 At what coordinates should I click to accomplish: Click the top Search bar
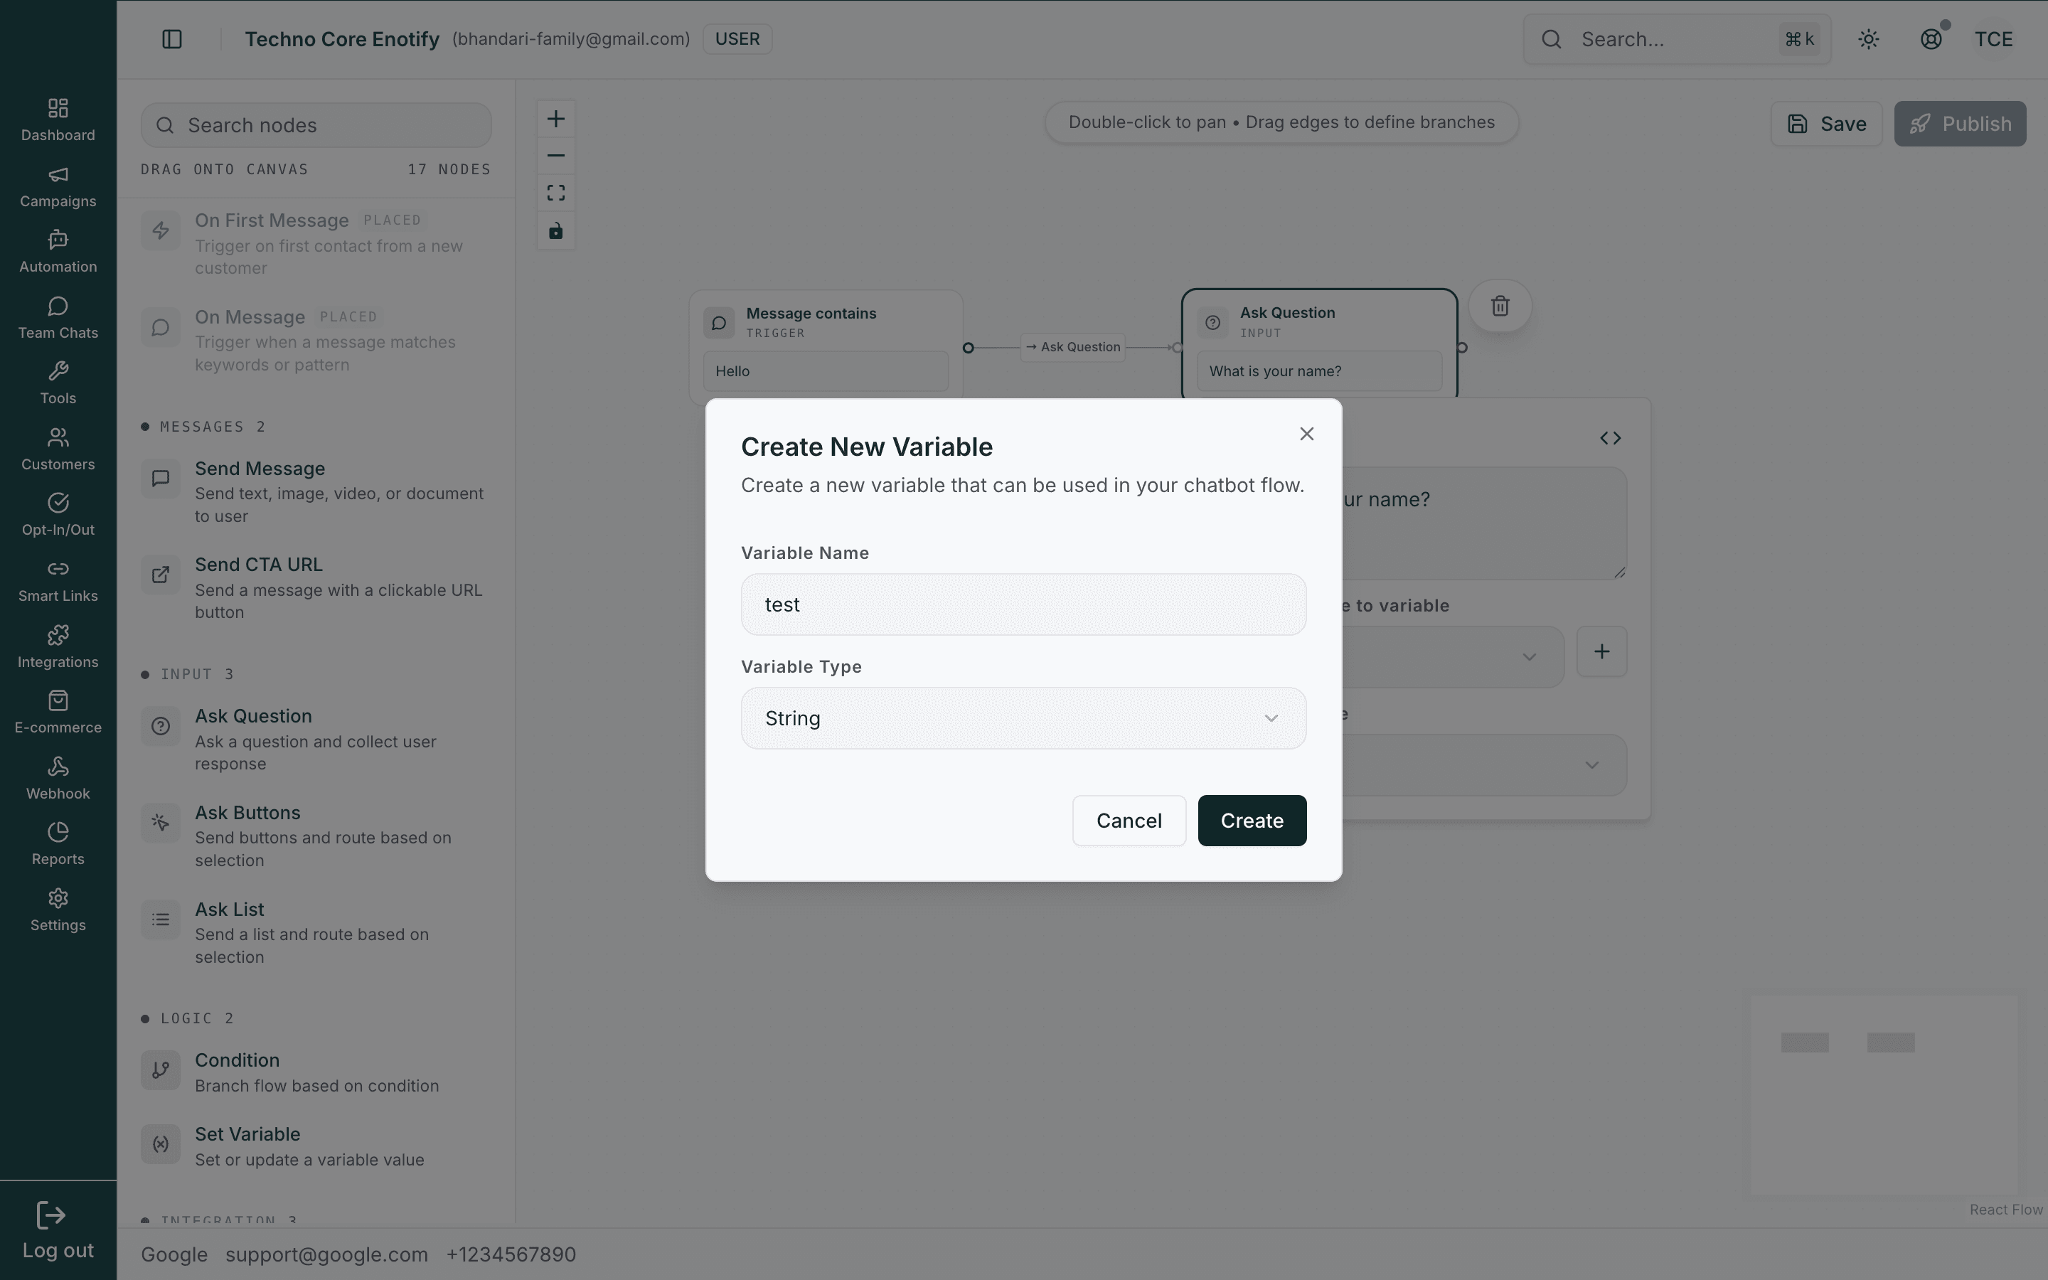point(1677,39)
